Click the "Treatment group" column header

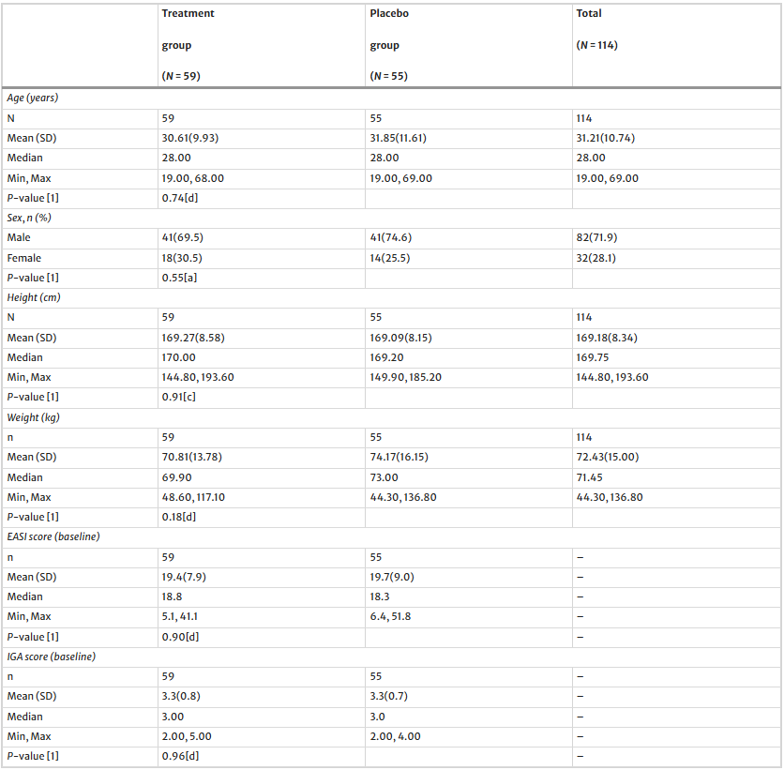[188, 44]
